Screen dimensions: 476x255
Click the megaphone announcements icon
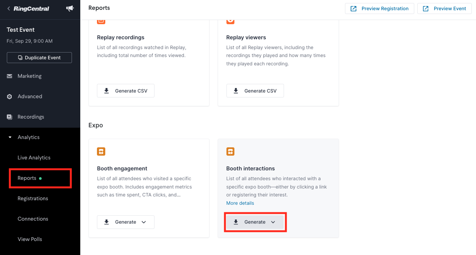pyautogui.click(x=70, y=8)
